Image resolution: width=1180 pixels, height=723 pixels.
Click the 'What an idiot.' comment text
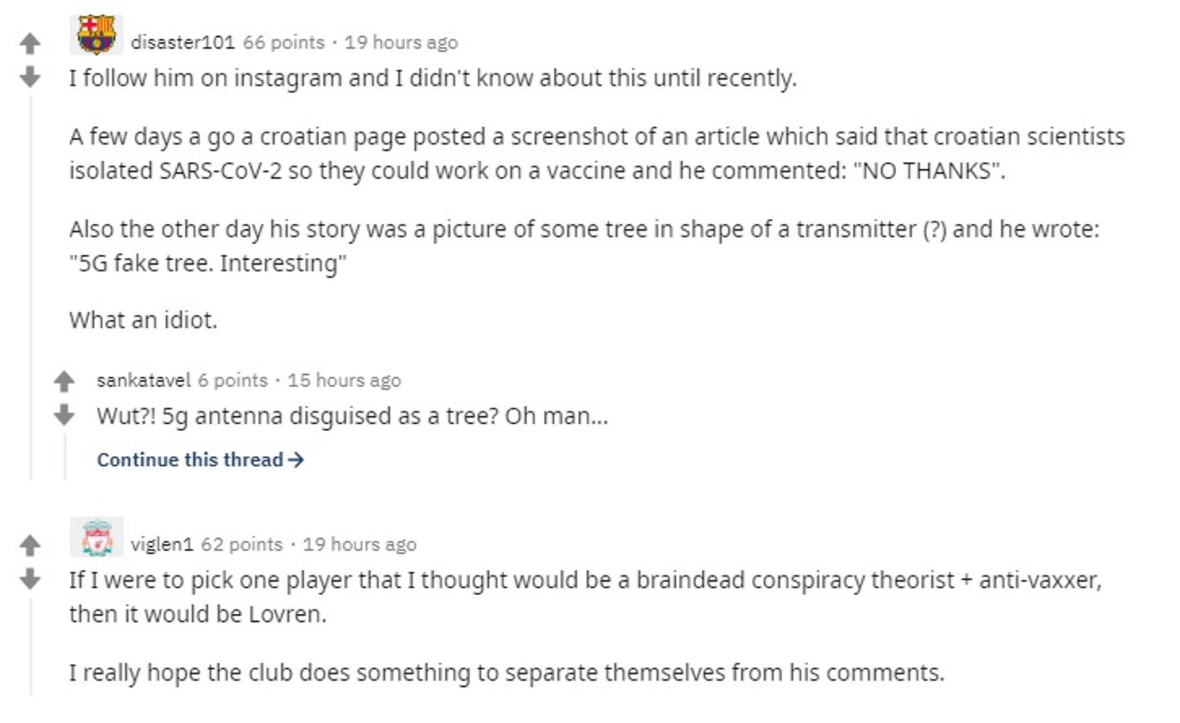143,320
